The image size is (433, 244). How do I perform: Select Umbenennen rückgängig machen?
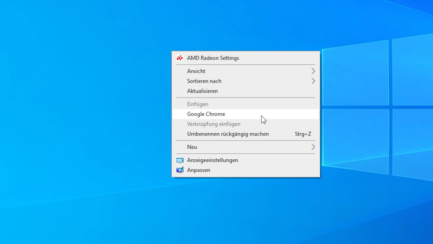[x=228, y=134]
